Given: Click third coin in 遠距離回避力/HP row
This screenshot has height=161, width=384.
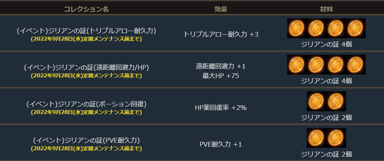Looking at the screenshot, I should (336, 65).
